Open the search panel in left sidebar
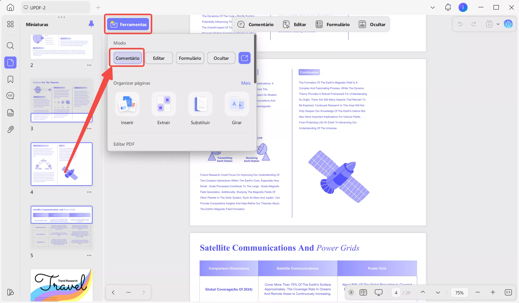 coord(10,46)
